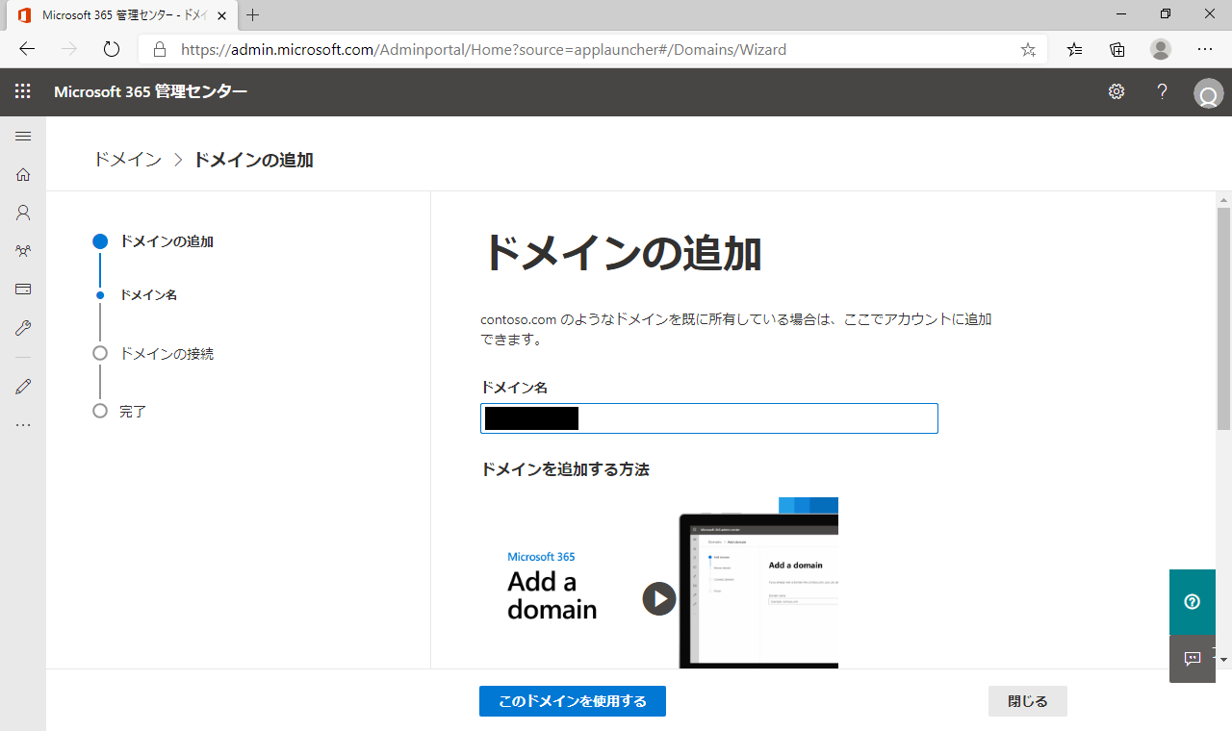
Task: Open Billing card icon in the sidebar
Action: tap(23, 290)
